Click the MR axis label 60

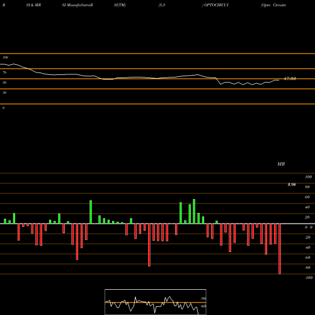307,197
